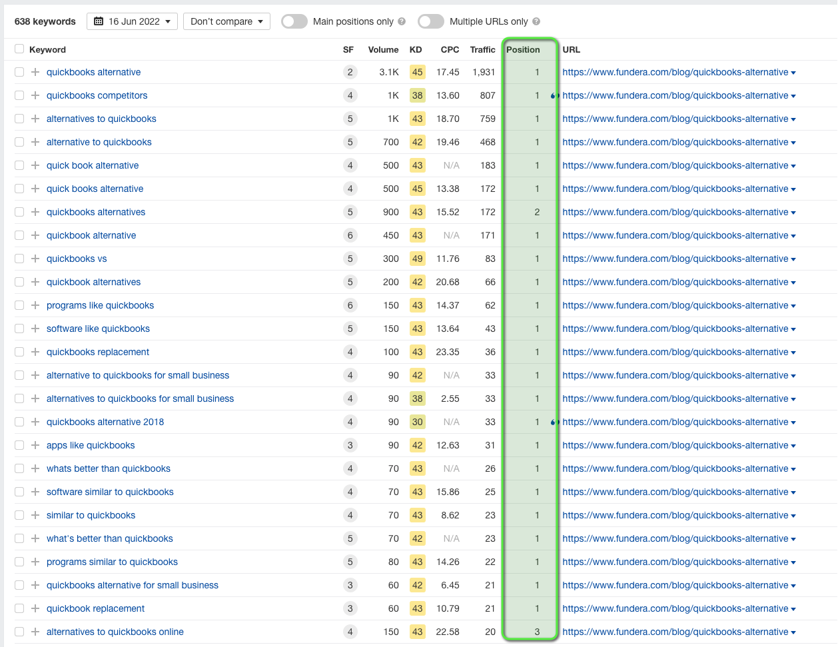
Task: Click the 'quickbooks alternative for small business' keyword
Action: click(133, 585)
